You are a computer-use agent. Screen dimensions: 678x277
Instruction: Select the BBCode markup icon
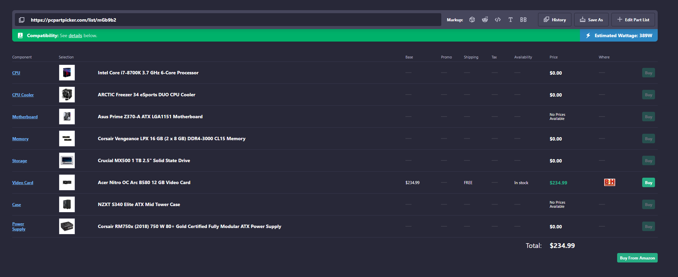coord(523,20)
